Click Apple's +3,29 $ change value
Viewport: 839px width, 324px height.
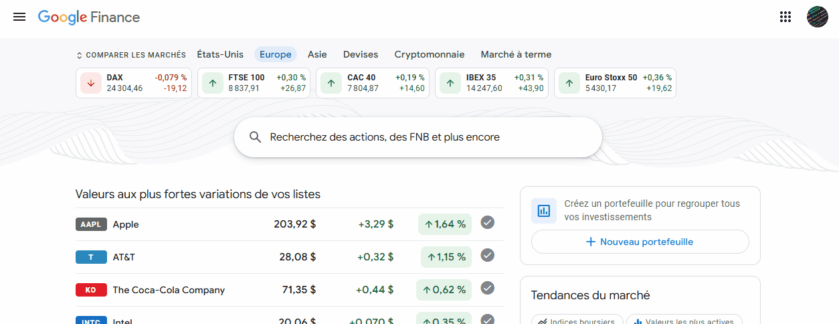[x=376, y=224]
